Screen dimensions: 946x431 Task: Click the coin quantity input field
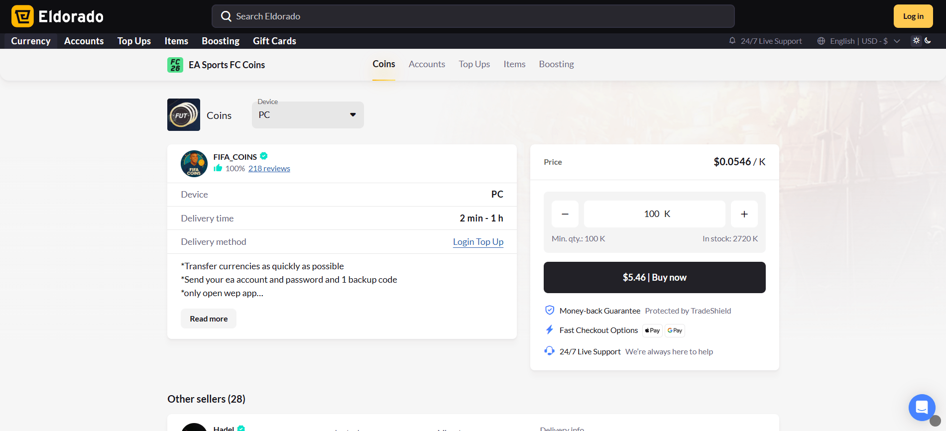coord(654,214)
